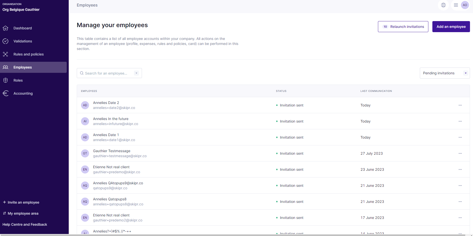Open three-dot menu for Gauthier Testmessage
The image size is (473, 236).
click(x=460, y=153)
